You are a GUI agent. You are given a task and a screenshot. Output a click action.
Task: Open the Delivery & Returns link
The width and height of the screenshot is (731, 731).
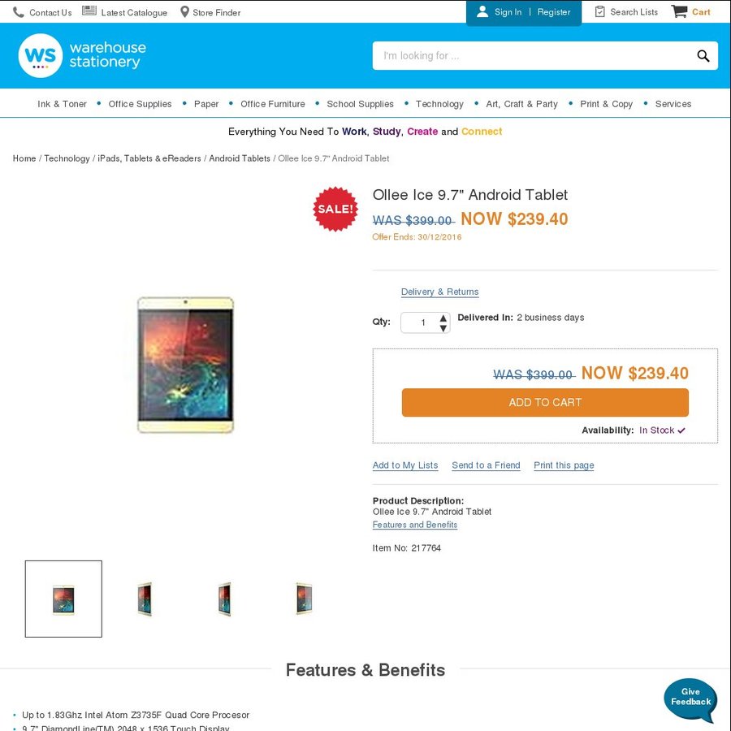[x=439, y=292]
